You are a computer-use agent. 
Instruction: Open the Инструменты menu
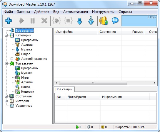[x=103, y=12]
